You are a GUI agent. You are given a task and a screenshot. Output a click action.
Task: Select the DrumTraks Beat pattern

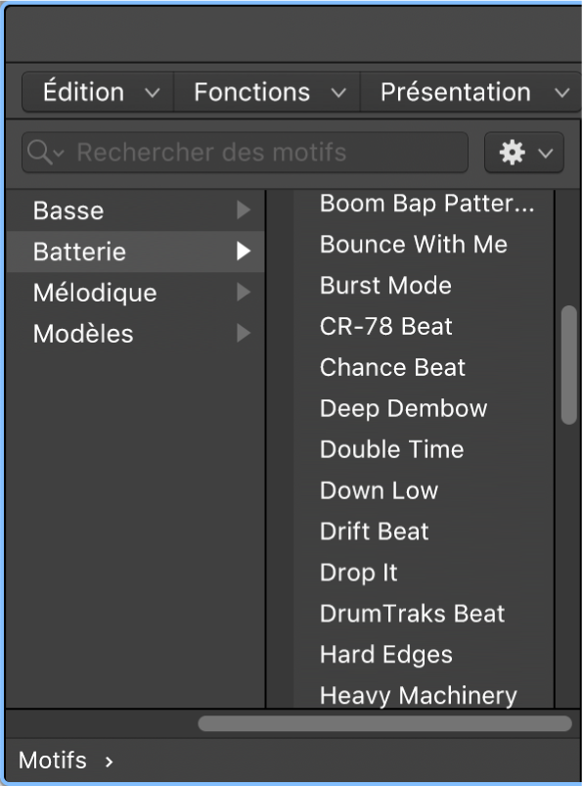tap(411, 614)
